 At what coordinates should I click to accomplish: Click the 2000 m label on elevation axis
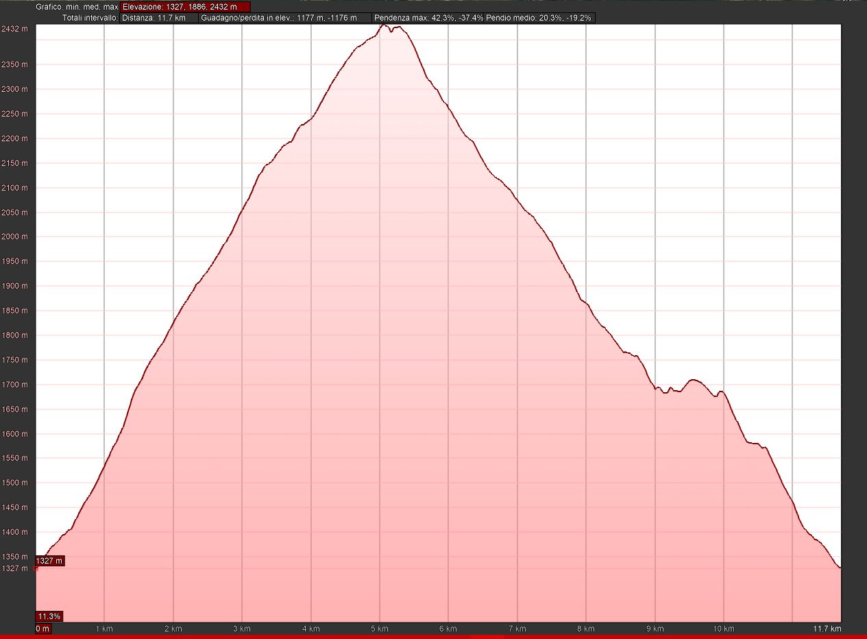coord(14,237)
